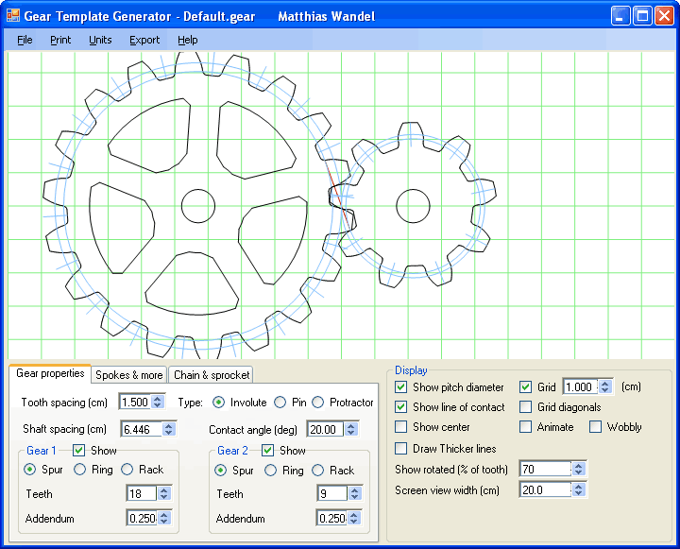
Task: Decrease Gear 1 Teeth count stepper
Action: tap(164, 497)
